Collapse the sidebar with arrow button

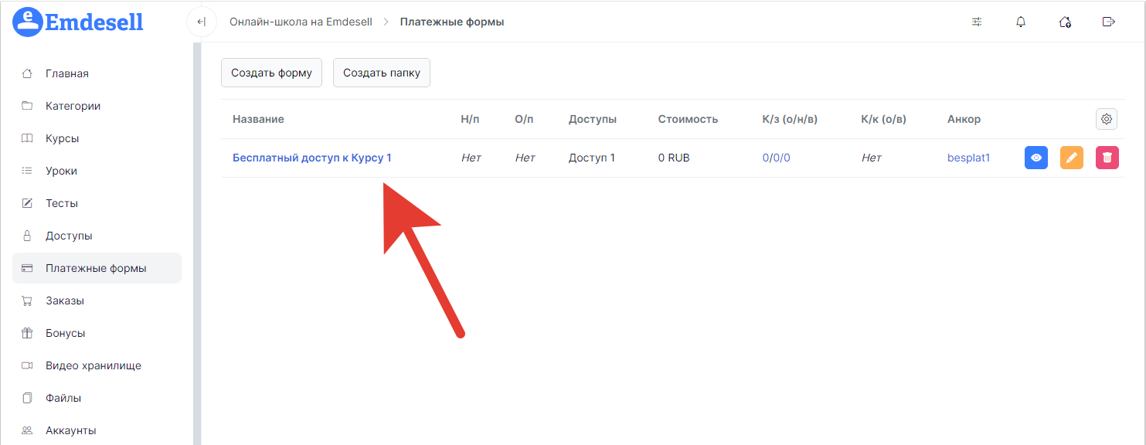201,22
